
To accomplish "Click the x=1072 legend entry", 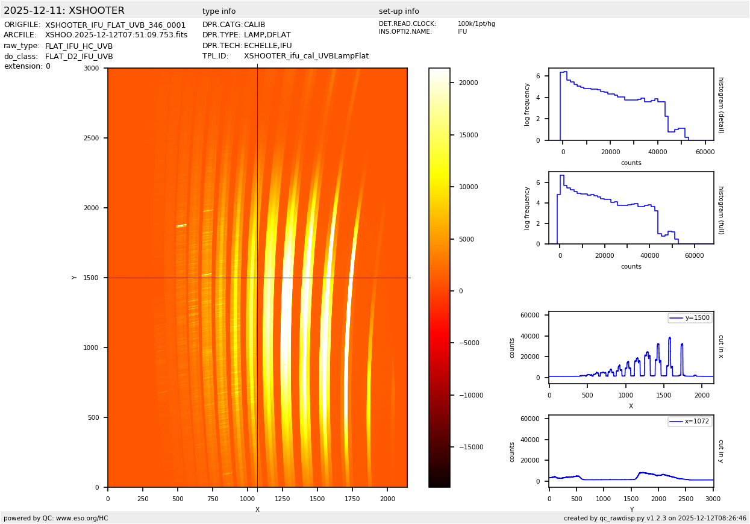I will point(690,422).
